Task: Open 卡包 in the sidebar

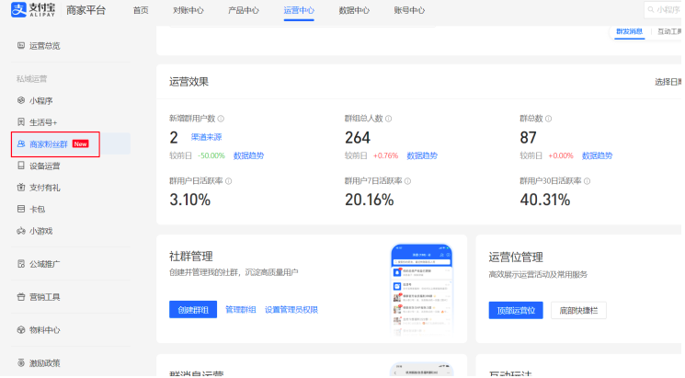Action: (37, 210)
